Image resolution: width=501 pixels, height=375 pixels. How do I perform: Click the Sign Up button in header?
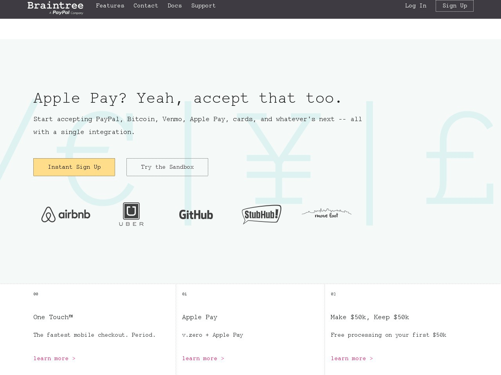pos(454,6)
